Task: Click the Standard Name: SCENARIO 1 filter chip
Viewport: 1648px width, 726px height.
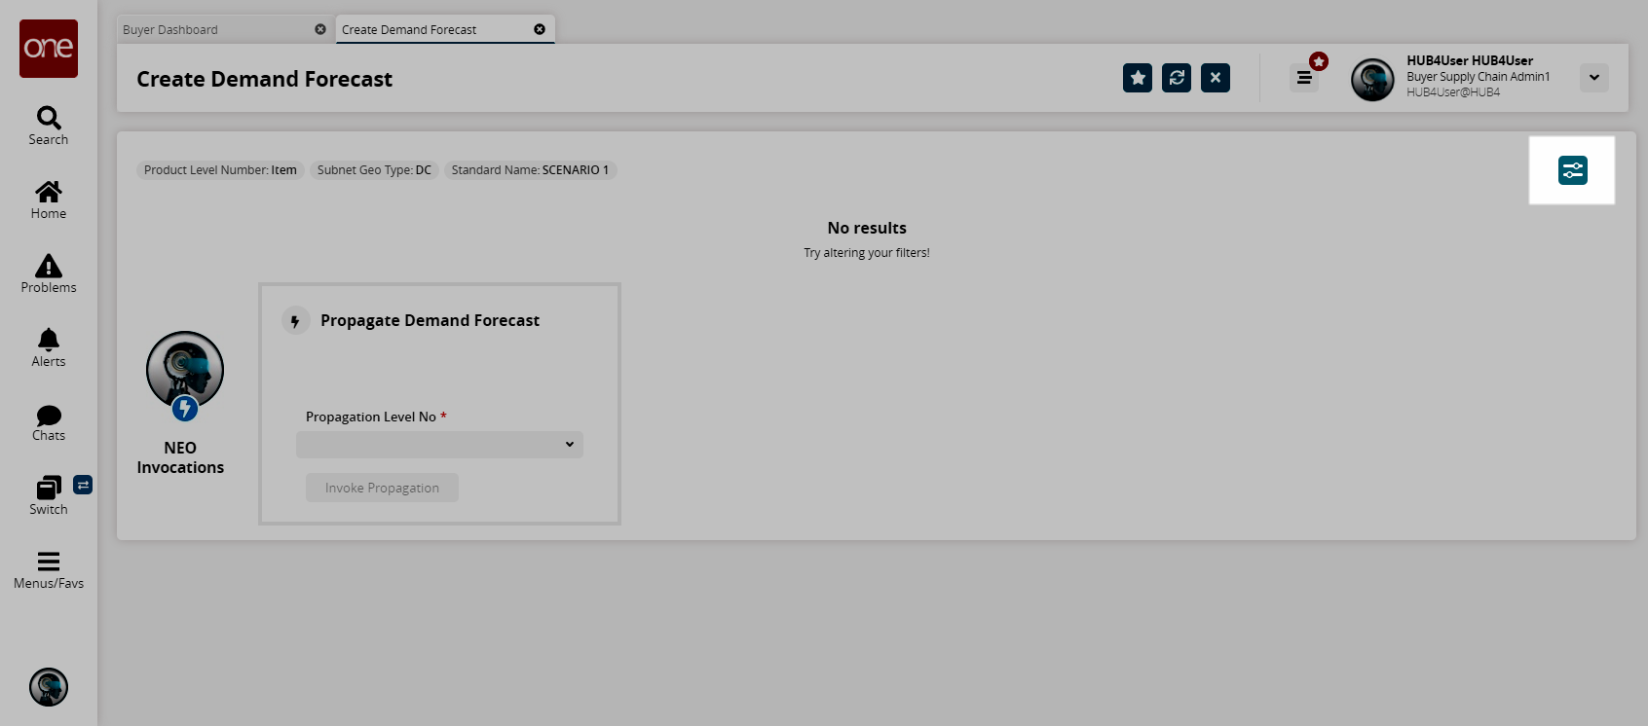Action: [x=530, y=170]
